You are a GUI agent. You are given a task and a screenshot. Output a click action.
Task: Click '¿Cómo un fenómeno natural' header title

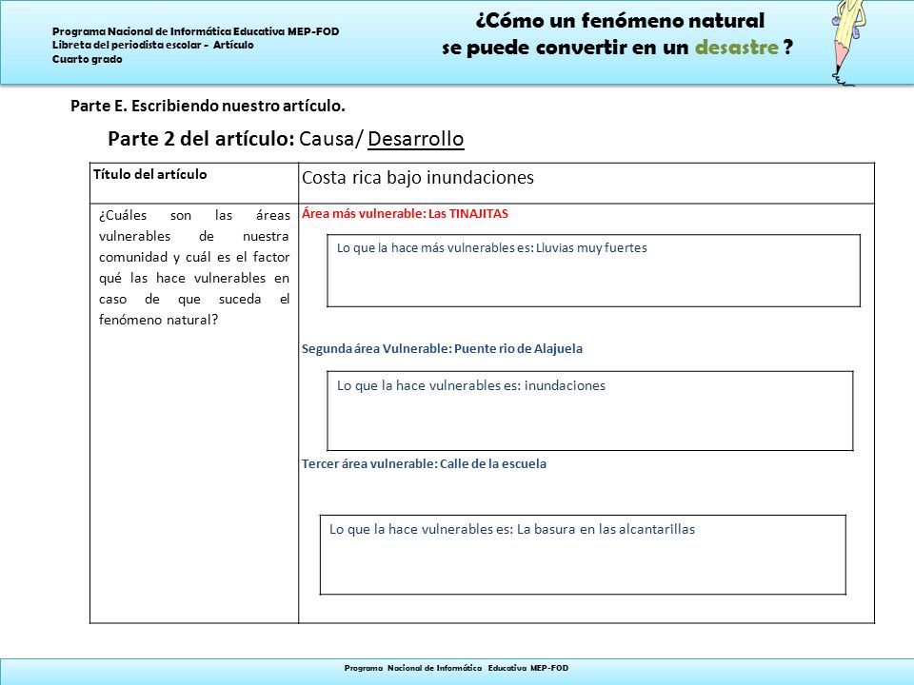point(620,21)
